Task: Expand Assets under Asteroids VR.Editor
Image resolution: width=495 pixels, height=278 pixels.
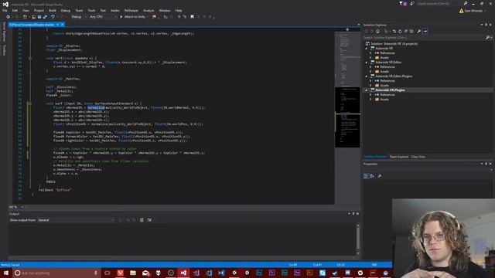Action: tap(370, 72)
